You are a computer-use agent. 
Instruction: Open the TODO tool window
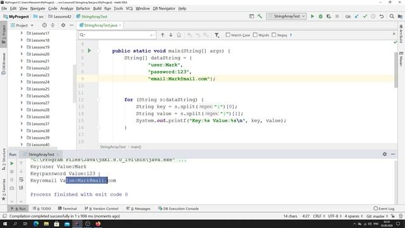(x=42, y=208)
